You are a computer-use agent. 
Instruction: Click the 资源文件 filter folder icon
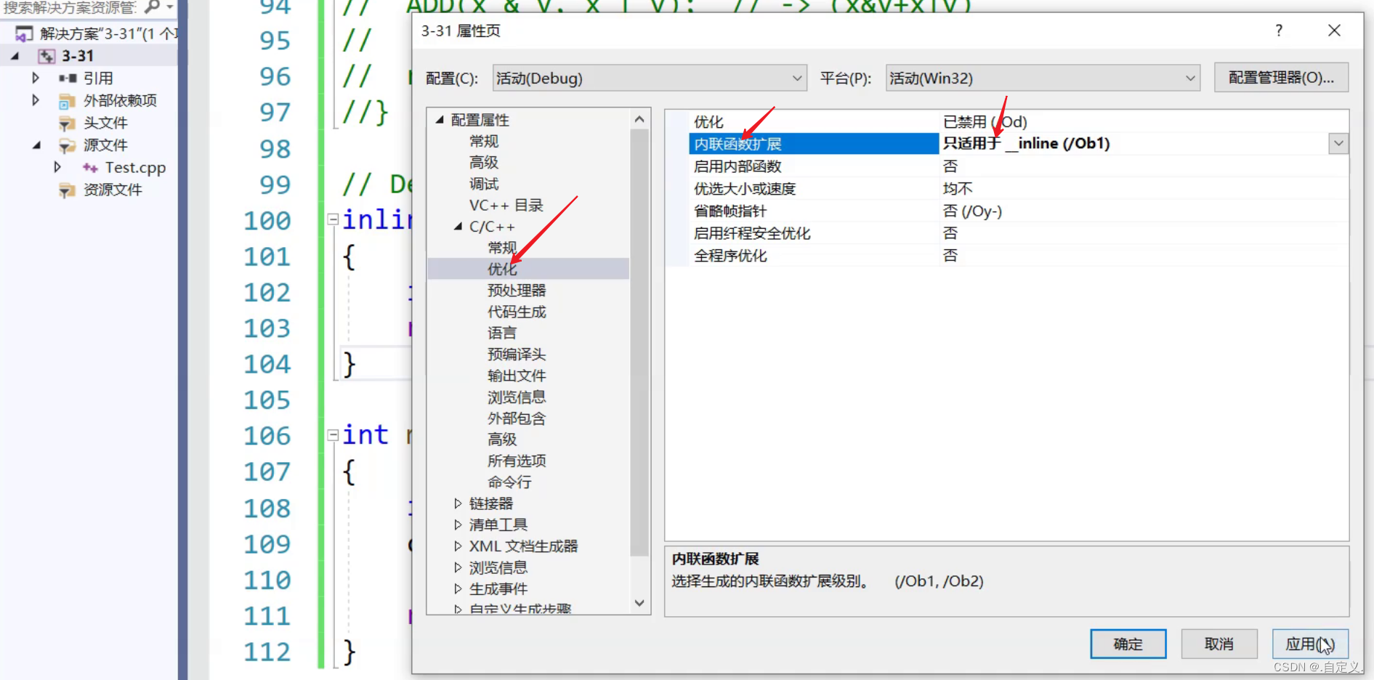pyautogui.click(x=67, y=190)
